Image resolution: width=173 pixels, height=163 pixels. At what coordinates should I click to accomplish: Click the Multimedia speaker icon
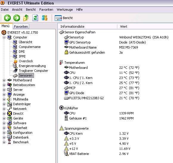click(9, 99)
